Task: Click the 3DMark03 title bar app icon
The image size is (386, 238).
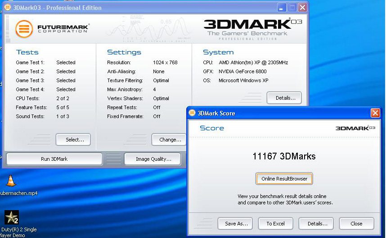Action: click(8, 7)
